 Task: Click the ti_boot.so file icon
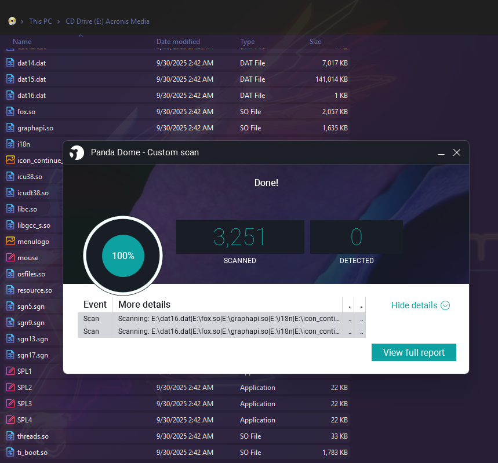pos(10,452)
